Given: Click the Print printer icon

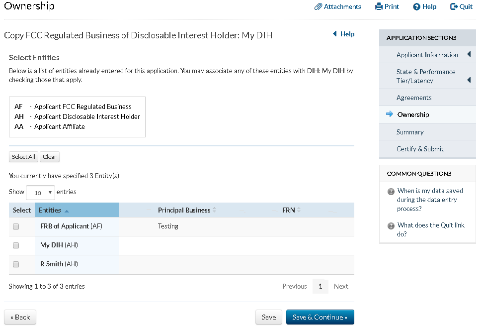Looking at the screenshot, I should point(379,7).
